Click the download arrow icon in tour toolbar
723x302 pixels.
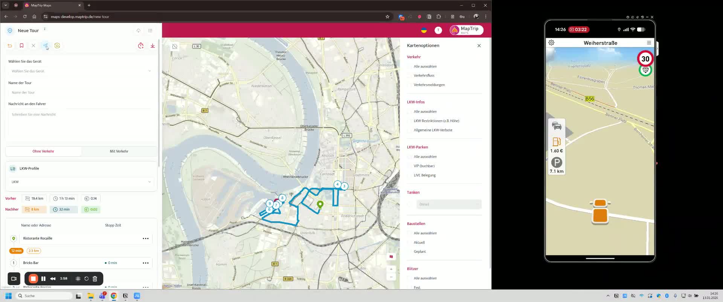[153, 46]
